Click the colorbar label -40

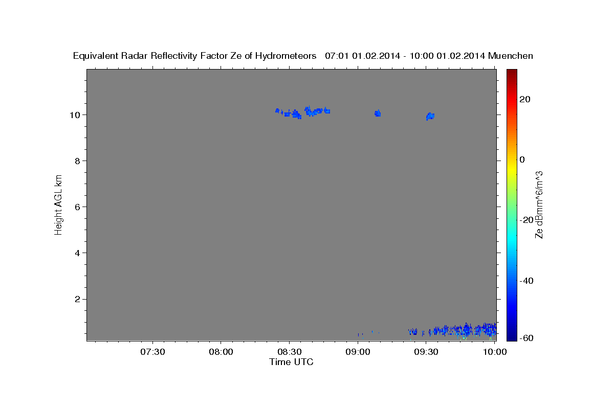coord(525,280)
